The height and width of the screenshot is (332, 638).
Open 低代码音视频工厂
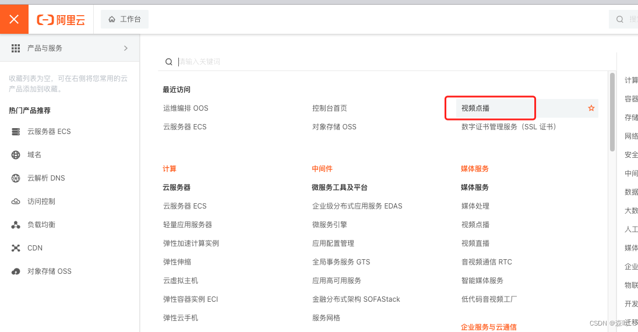(x=489, y=299)
